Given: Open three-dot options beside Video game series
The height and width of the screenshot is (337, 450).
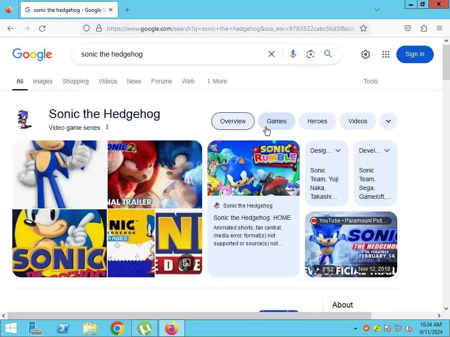Looking at the screenshot, I should [107, 127].
